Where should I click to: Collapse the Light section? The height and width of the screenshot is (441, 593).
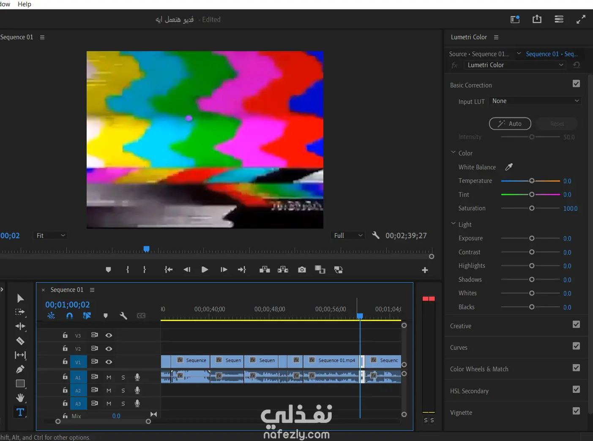click(454, 224)
